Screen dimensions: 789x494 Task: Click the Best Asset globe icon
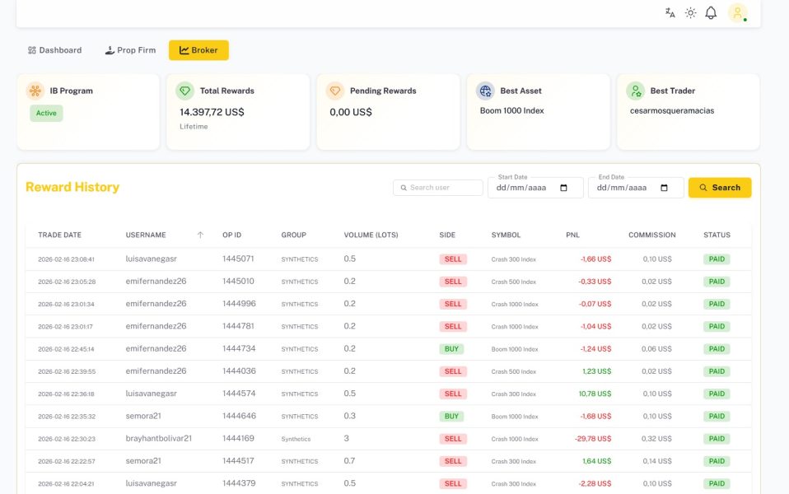tap(485, 91)
